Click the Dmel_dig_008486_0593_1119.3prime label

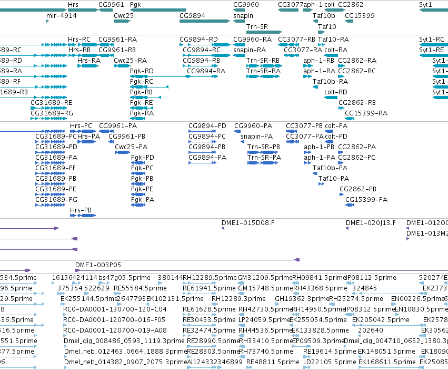point(124,341)
